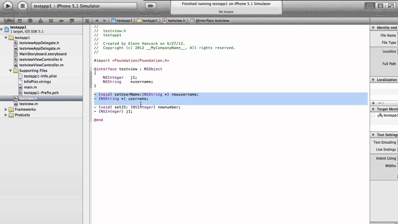Expand the Products group
Viewport: 398px width, 224px height.
(6, 115)
